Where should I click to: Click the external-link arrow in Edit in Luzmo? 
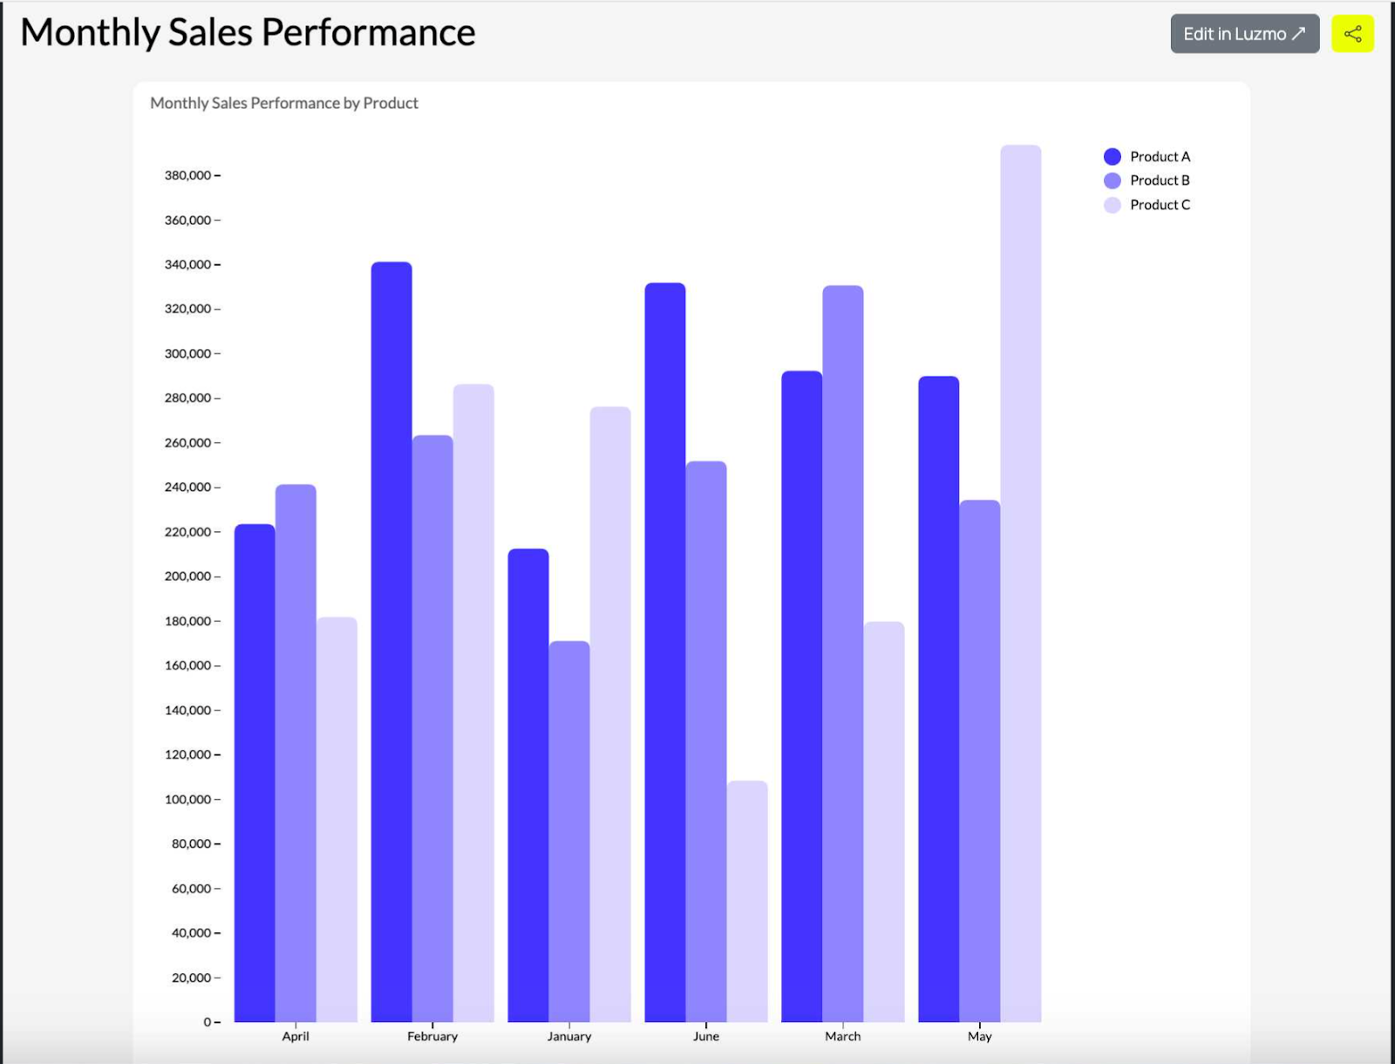tap(1296, 34)
